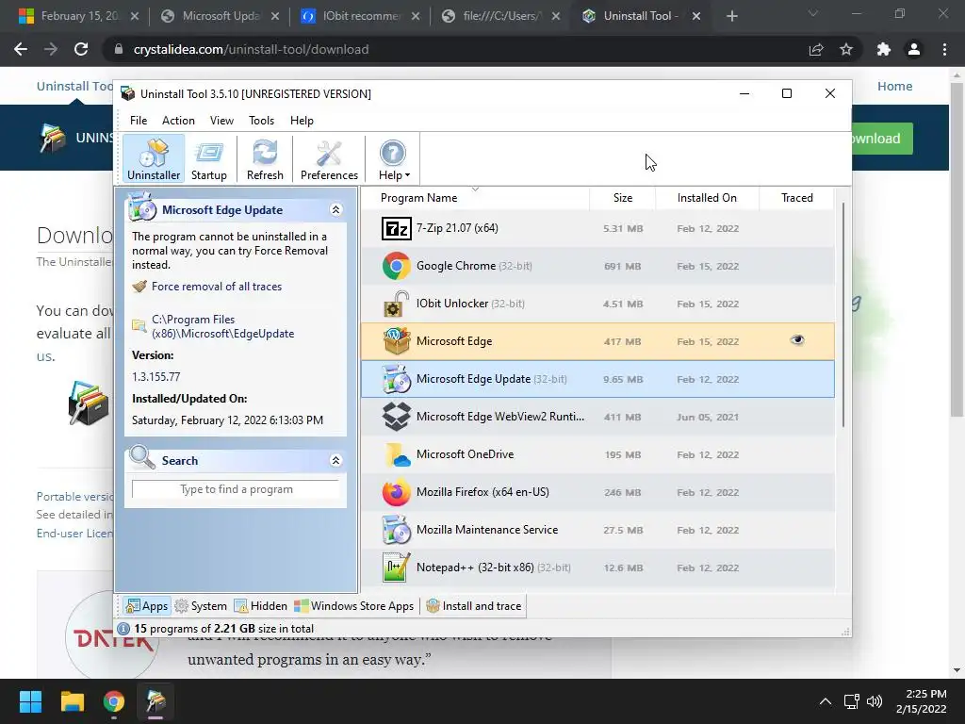Select the Microsoft OneDrive cloud icon

397,454
